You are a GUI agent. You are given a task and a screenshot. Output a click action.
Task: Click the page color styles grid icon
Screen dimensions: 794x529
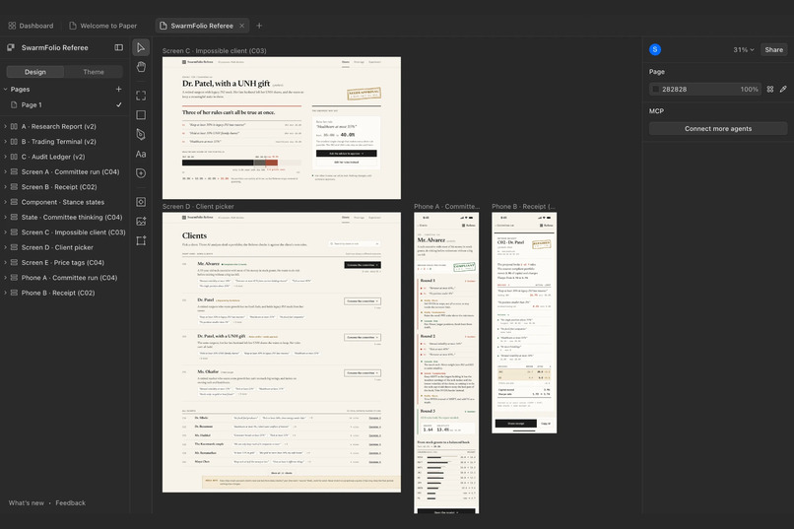(769, 89)
